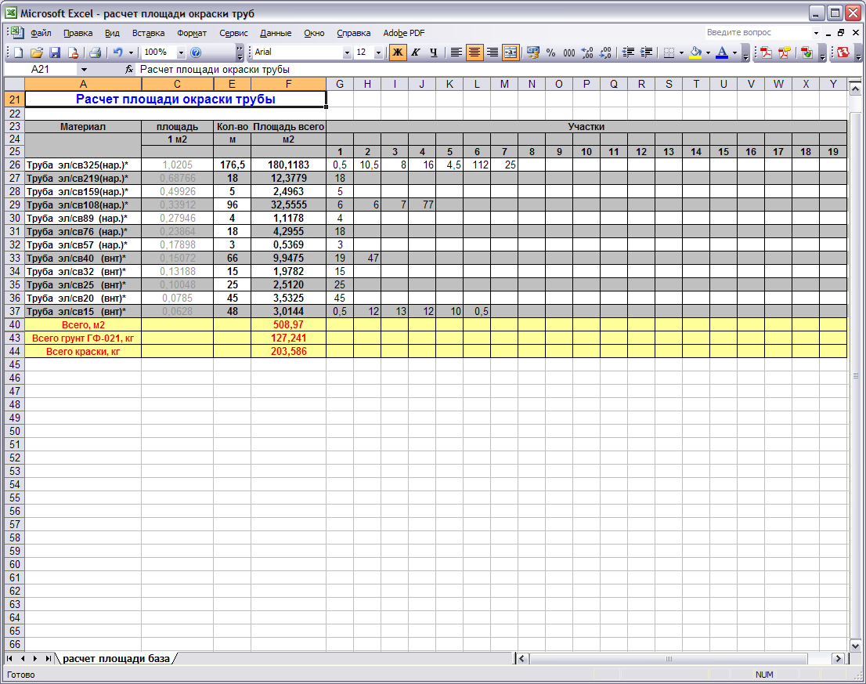
Task: Toggle center alignment
Action: point(474,52)
